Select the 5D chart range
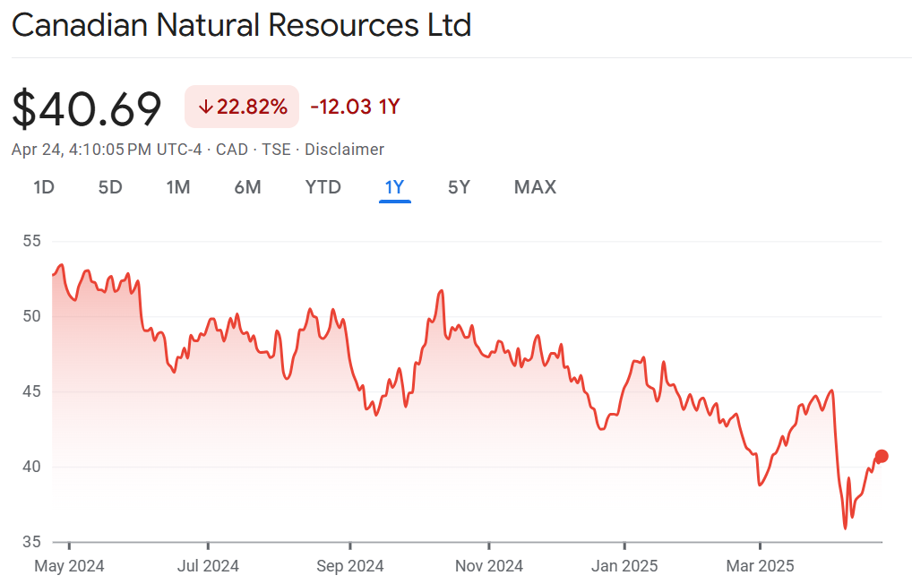The image size is (912, 584). 110,187
